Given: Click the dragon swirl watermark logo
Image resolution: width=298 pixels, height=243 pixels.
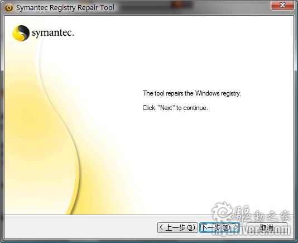Looking at the screenshot, I should (x=222, y=211).
